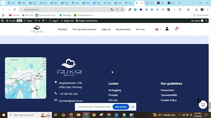
Task: Open the YouTube bookmark
Action: click(x=14, y=15)
